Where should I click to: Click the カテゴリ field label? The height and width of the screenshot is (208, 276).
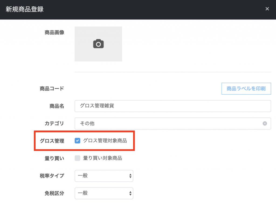pyautogui.click(x=54, y=123)
